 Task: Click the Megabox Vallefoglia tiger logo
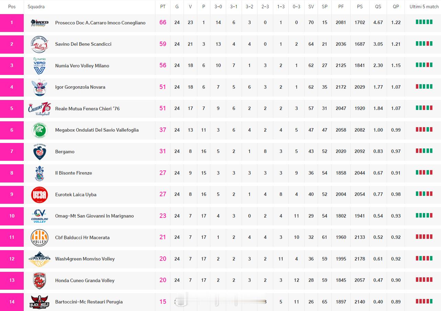click(x=40, y=130)
